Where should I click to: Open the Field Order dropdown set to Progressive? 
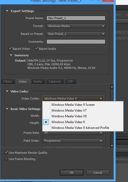[x=73, y=141]
